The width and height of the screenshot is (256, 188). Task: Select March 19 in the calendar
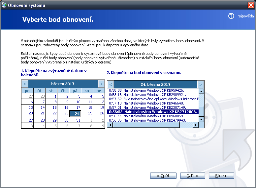point(99,107)
